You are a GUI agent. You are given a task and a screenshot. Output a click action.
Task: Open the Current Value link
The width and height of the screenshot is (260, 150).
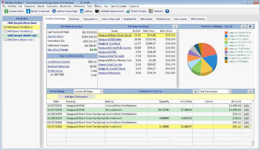pos(55,36)
